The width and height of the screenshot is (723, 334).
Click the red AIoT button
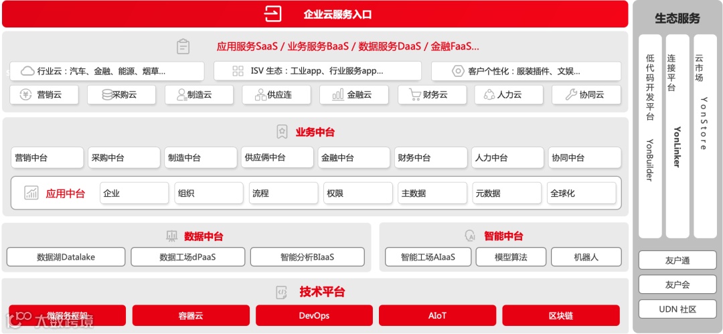pos(437,315)
